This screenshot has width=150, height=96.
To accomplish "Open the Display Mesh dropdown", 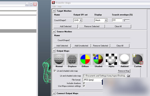I will (x=101, y=20).
